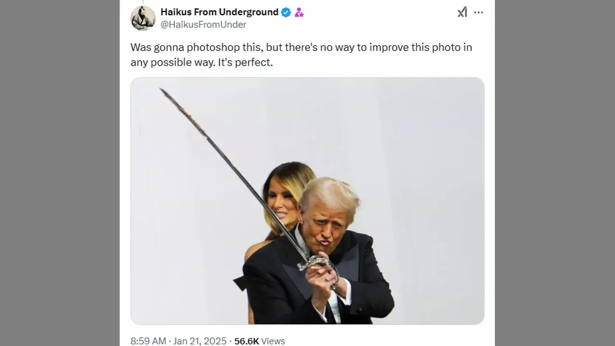Click the 8:59 AM timestamp
The width and height of the screenshot is (615, 346).
[x=148, y=341]
